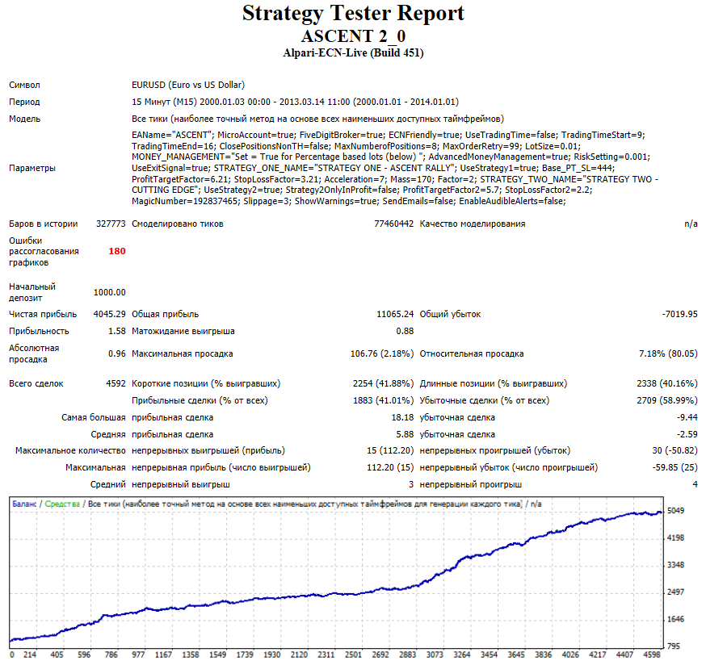
Task: Click long positions value 2338 (40.16%)
Action: click(x=667, y=384)
